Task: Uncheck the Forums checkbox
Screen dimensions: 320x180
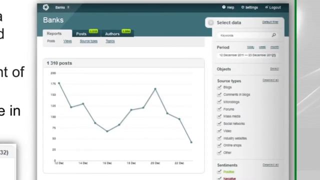Action: [219, 109]
